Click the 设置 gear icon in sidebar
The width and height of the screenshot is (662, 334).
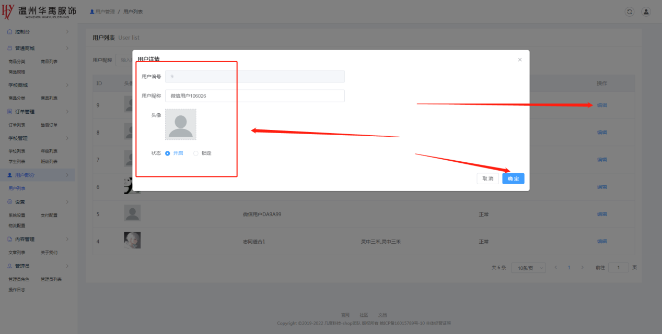pyautogui.click(x=10, y=202)
